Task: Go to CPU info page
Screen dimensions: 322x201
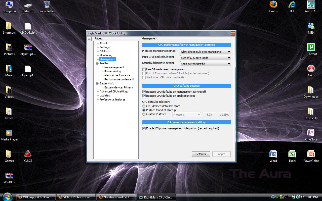Action: (105, 51)
